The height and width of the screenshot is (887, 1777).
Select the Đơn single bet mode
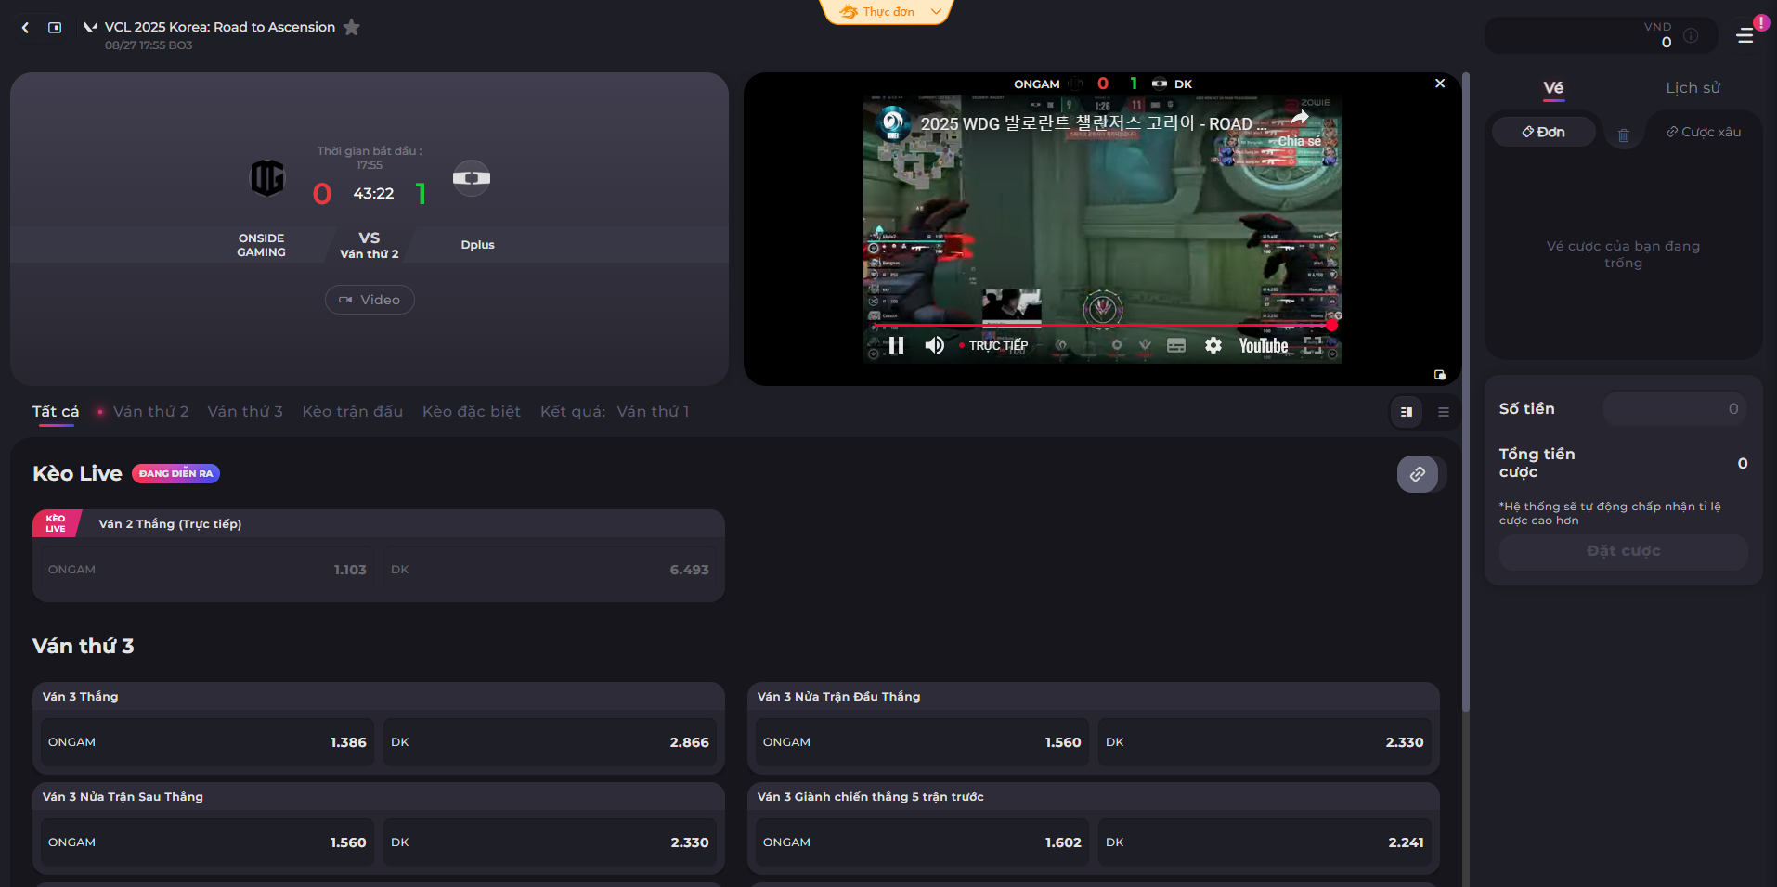tap(1543, 132)
